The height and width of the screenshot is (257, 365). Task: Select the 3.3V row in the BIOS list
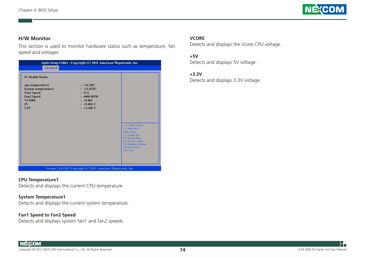pyautogui.click(x=60, y=108)
